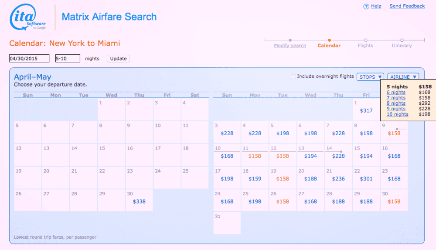
Task: Select May 16 fare $168
Action: [x=394, y=156]
